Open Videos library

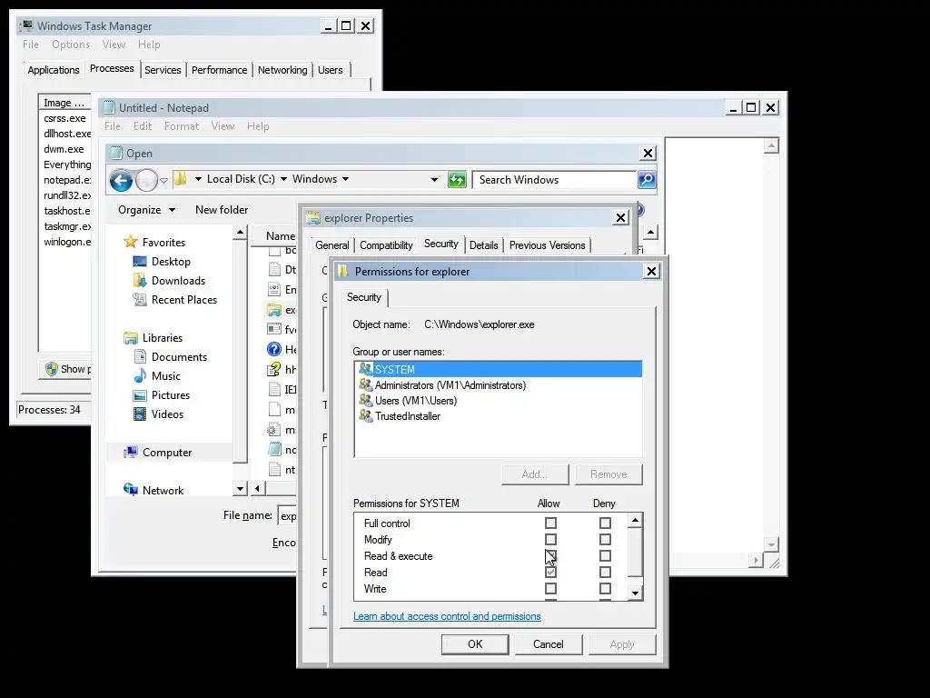tap(167, 414)
